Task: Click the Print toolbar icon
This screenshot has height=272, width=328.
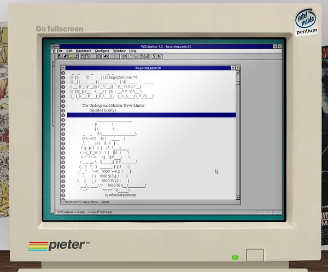Action: [x=147, y=56]
